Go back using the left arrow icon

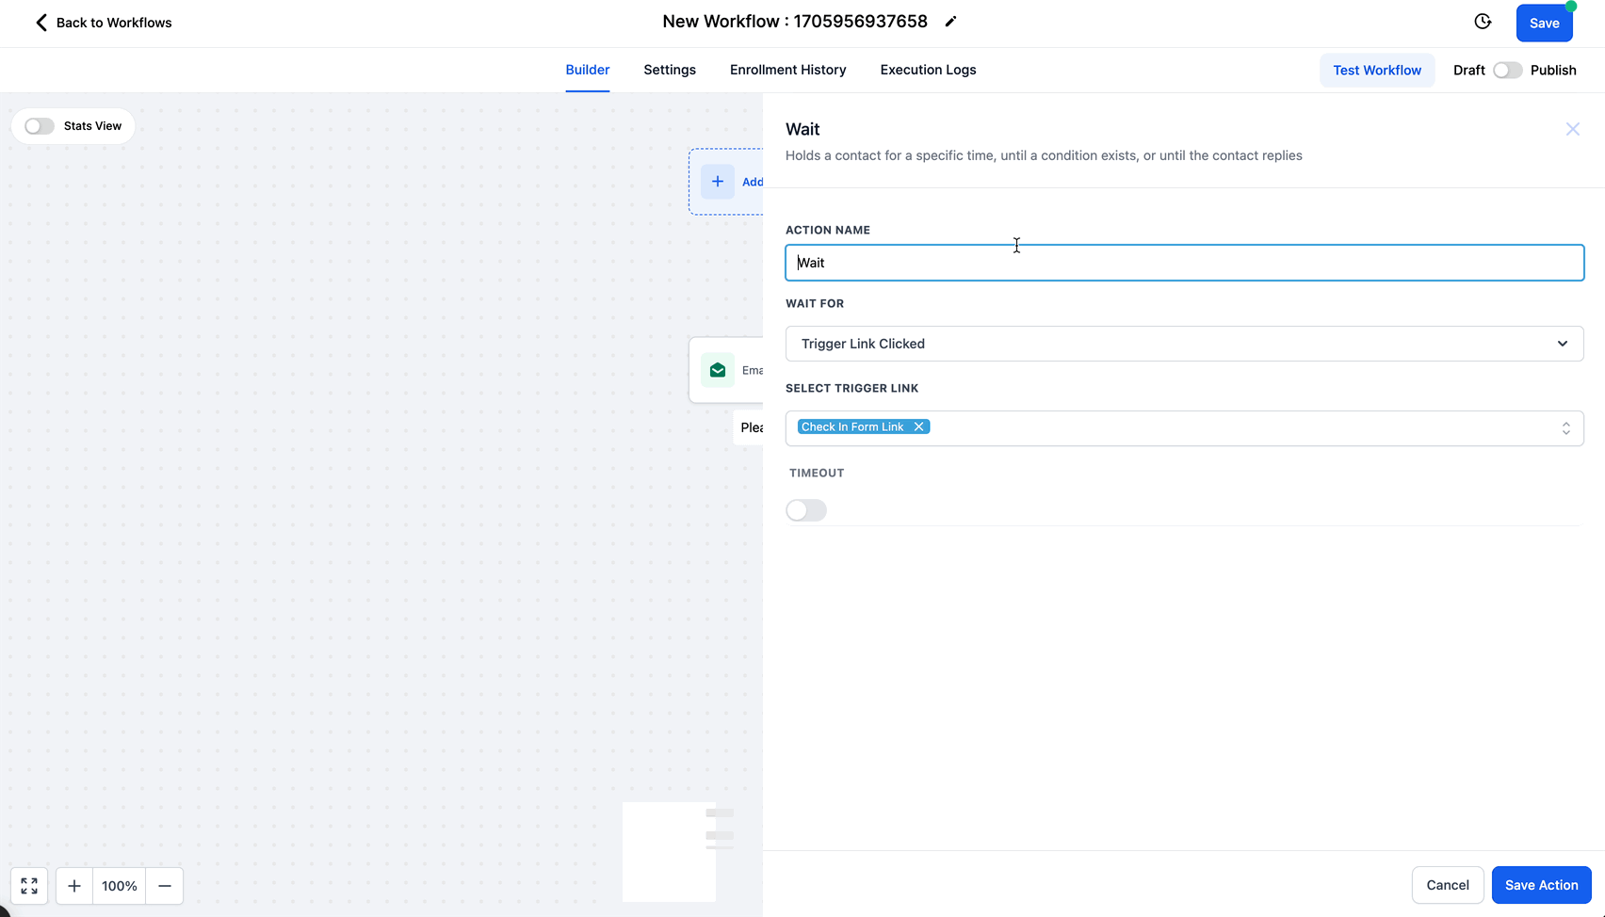pos(41,23)
